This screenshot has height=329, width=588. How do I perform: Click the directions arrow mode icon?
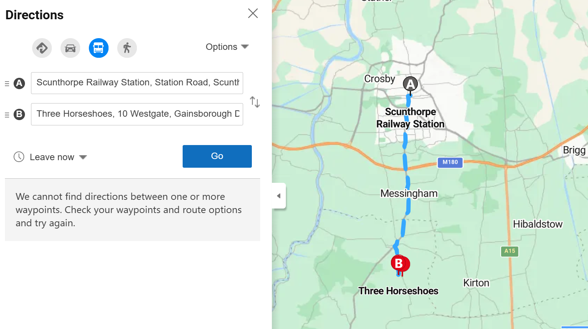pyautogui.click(x=42, y=48)
